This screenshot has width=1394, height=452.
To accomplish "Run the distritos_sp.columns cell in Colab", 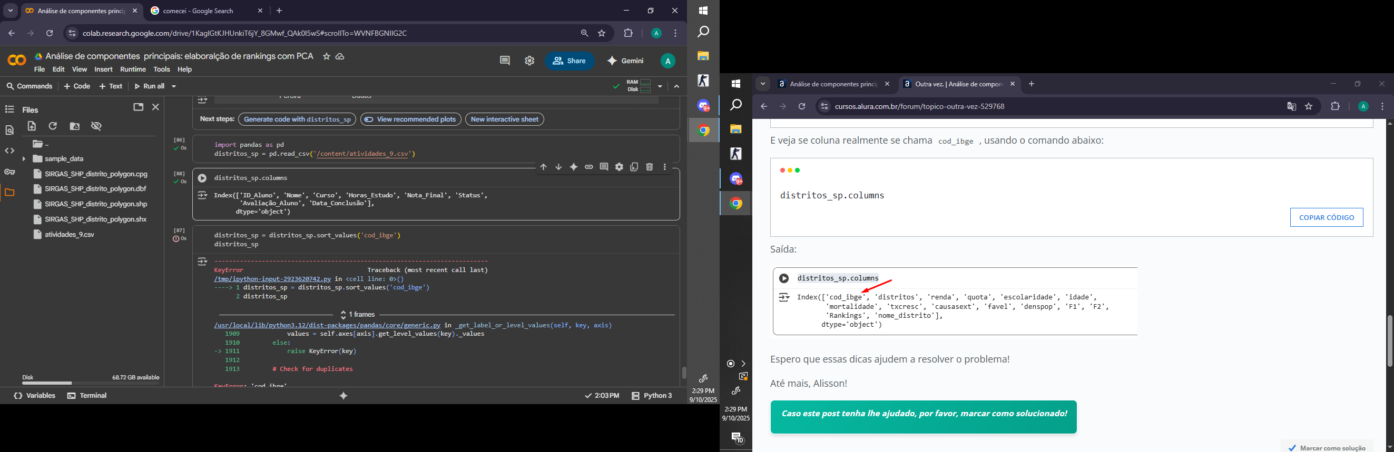I will point(202,178).
